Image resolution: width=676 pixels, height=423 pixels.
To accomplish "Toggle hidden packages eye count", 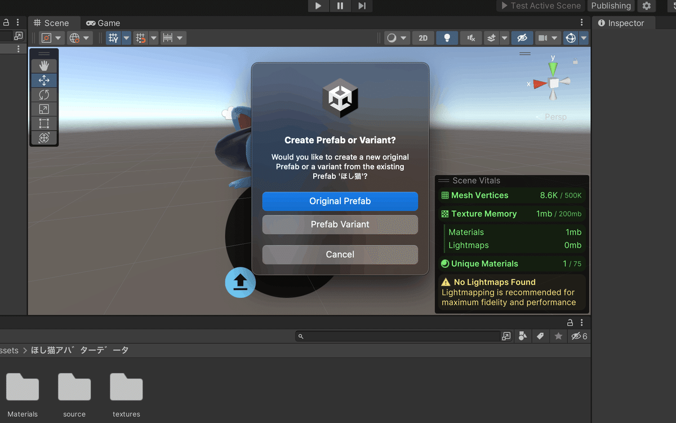I will 579,336.
